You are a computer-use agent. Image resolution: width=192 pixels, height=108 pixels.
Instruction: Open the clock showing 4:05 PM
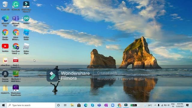pyautogui.click(x=180, y=105)
